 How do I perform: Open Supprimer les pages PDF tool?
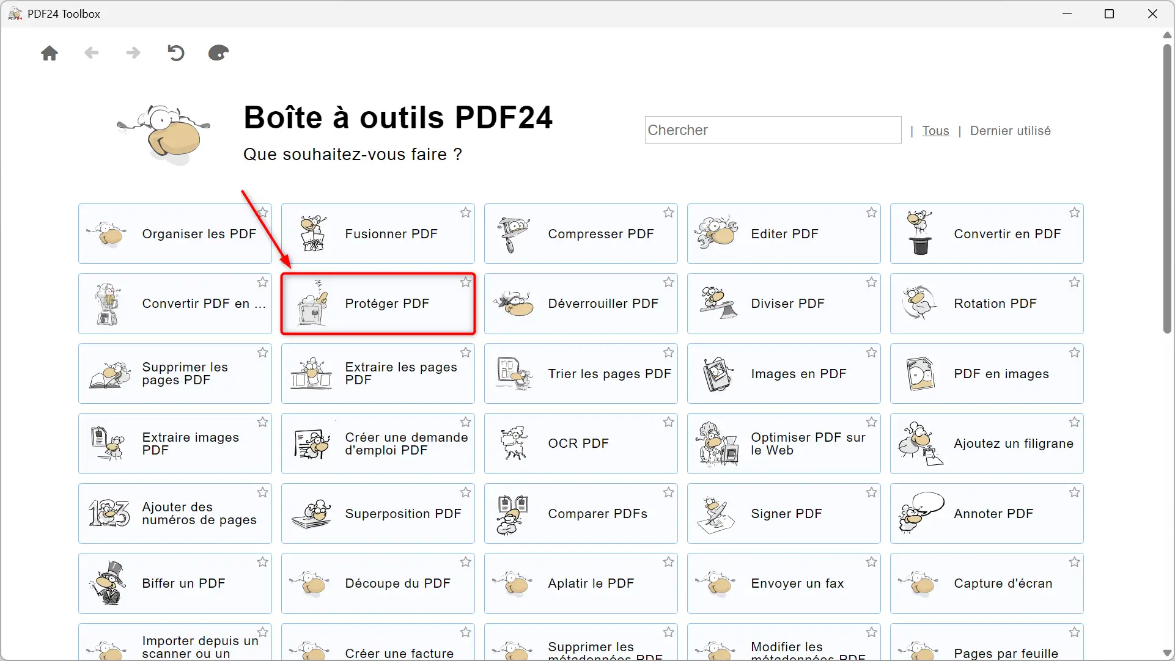175,374
